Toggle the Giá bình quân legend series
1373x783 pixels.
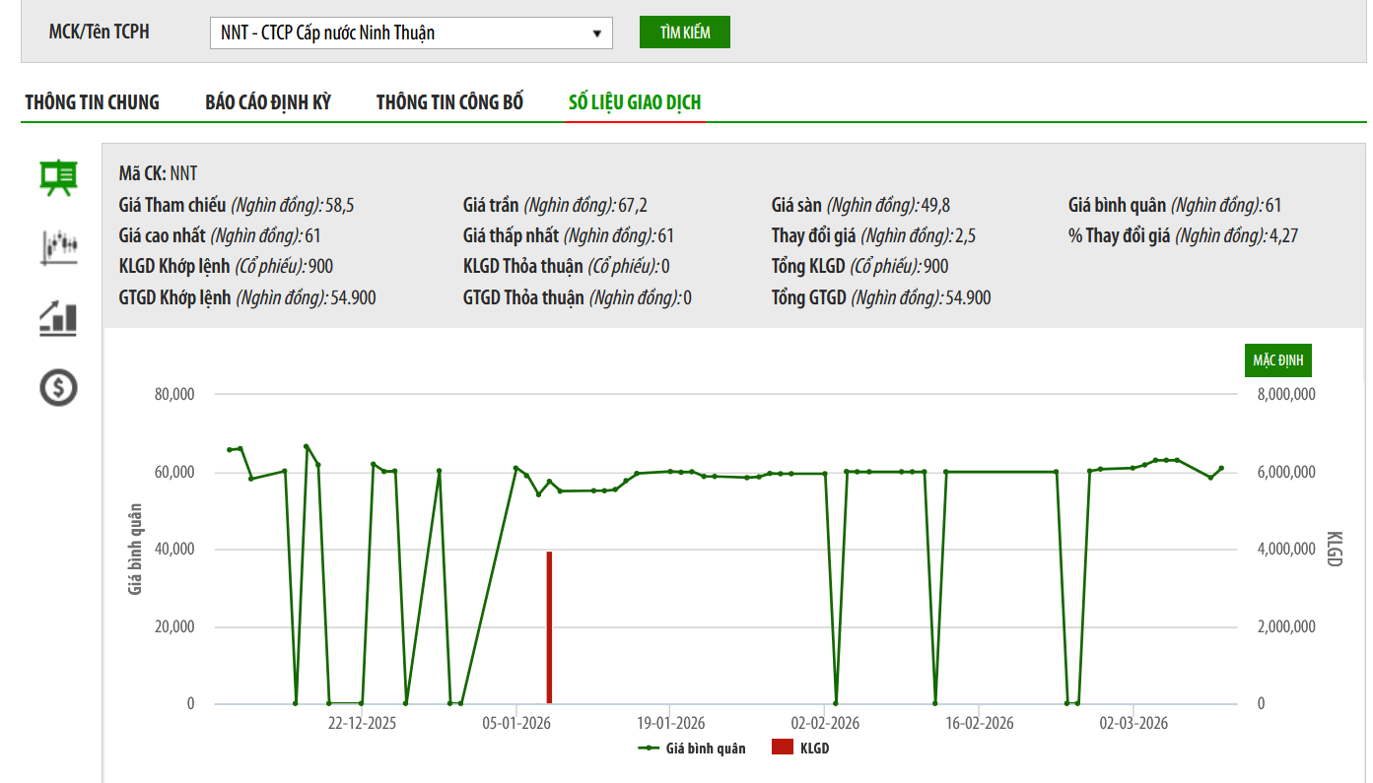(692, 749)
